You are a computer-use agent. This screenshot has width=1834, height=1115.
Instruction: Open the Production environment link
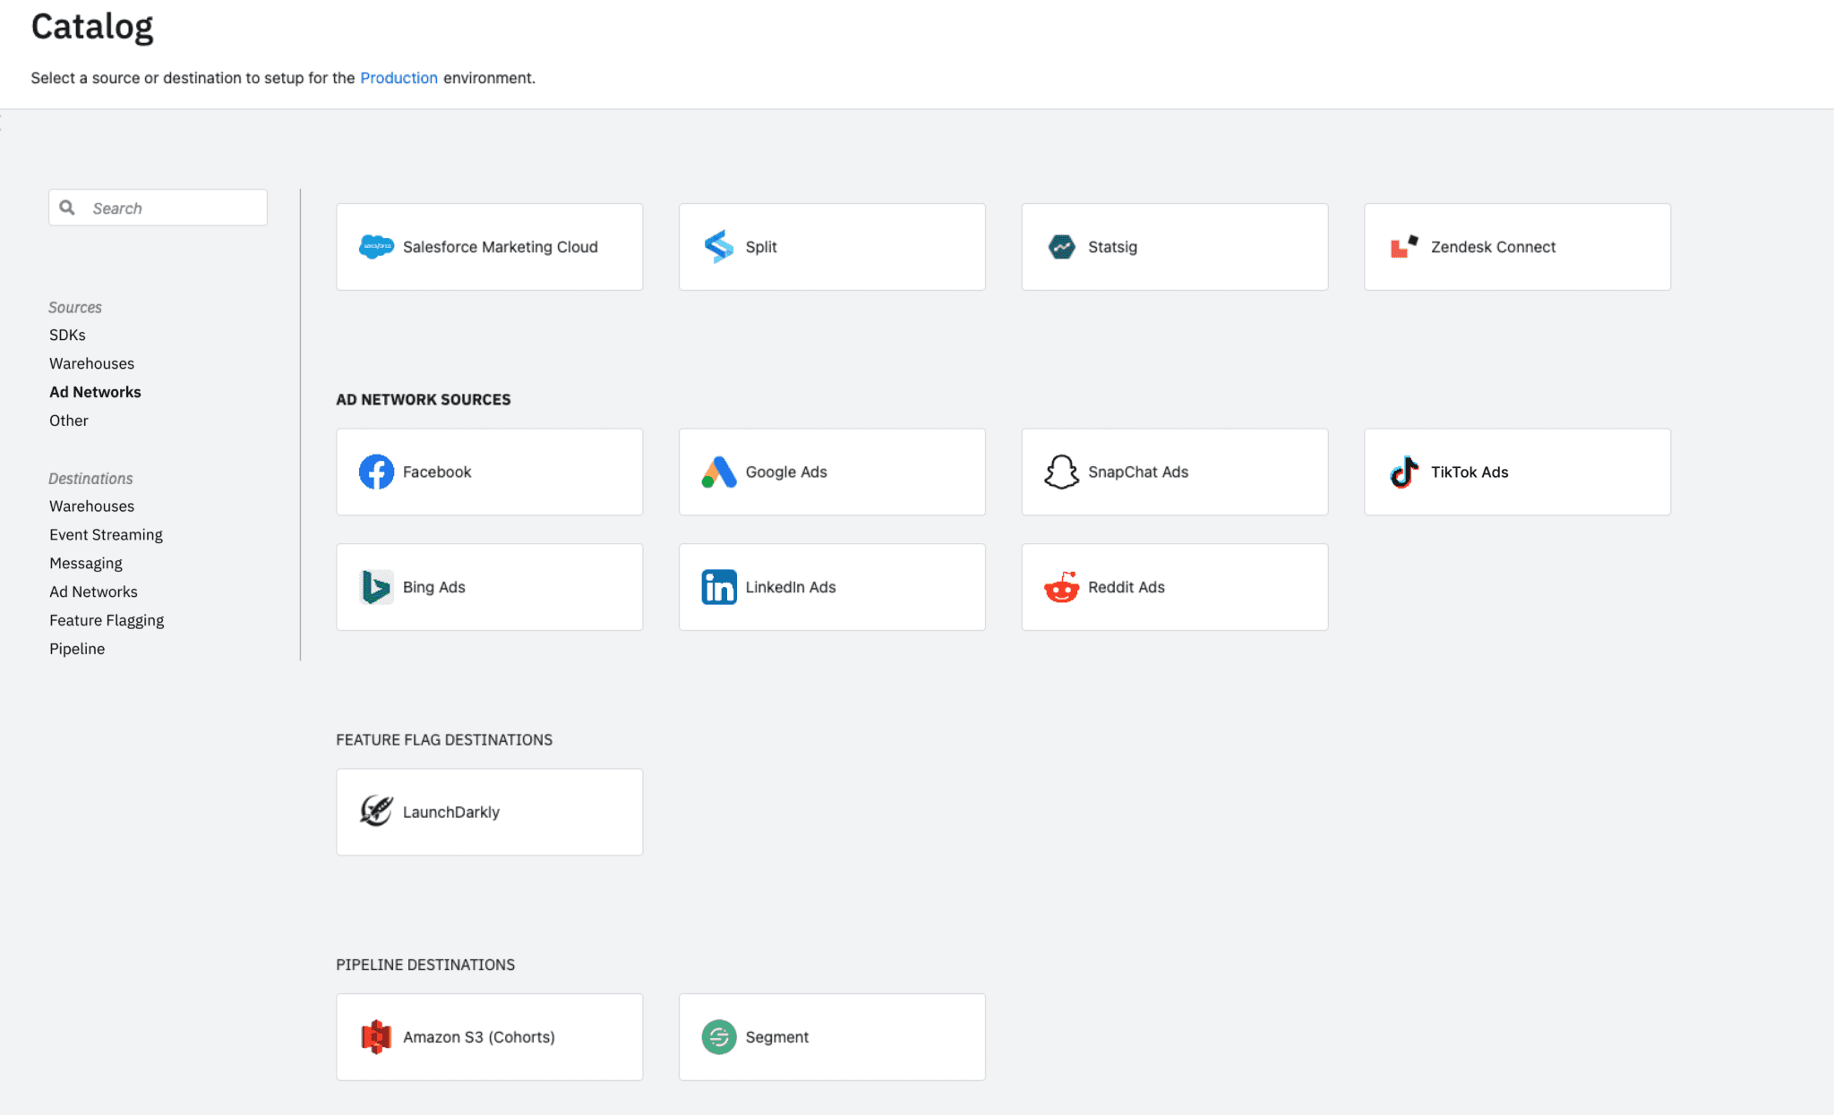399,78
